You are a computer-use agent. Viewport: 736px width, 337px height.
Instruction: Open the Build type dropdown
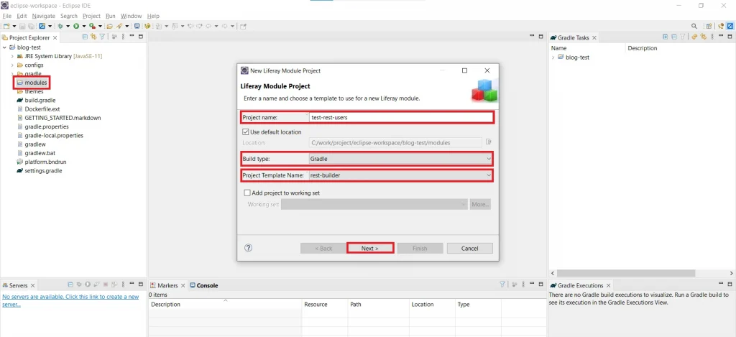coord(400,159)
